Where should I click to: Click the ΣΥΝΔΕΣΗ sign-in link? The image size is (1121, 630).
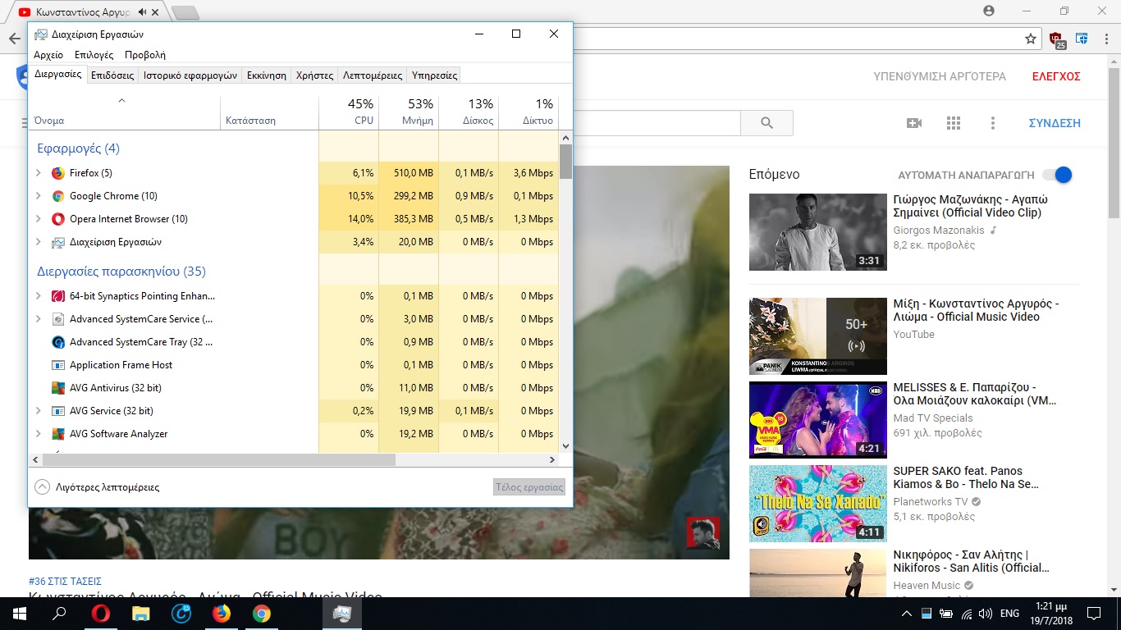pyautogui.click(x=1055, y=123)
